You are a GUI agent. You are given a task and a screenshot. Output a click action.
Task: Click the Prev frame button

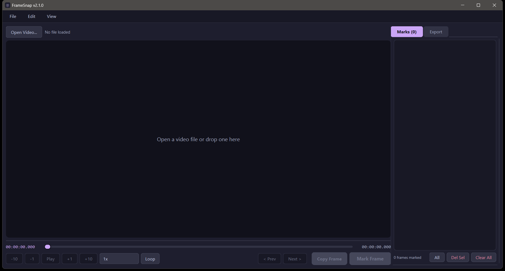pyautogui.click(x=269, y=259)
